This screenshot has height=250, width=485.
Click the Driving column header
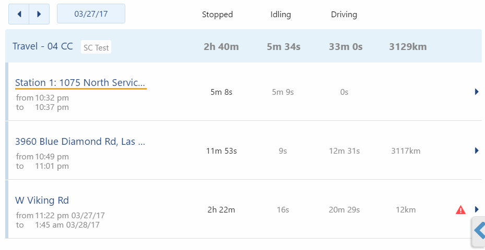coord(344,15)
